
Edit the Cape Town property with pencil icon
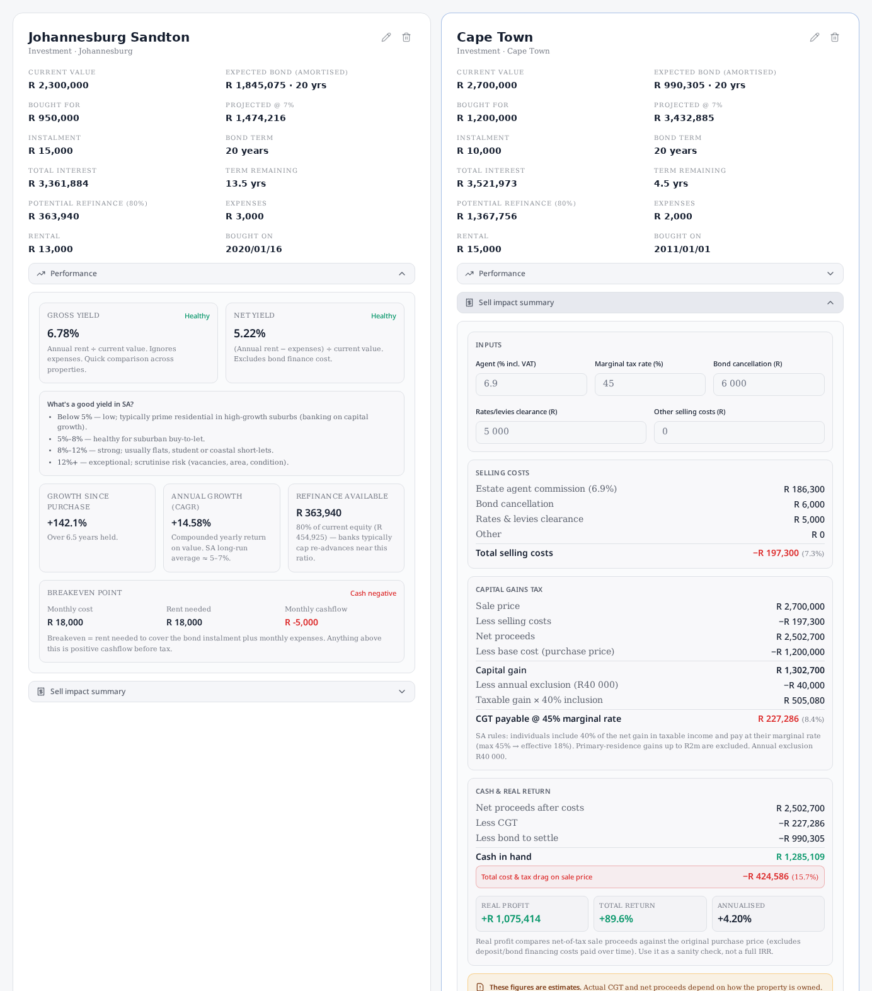815,37
